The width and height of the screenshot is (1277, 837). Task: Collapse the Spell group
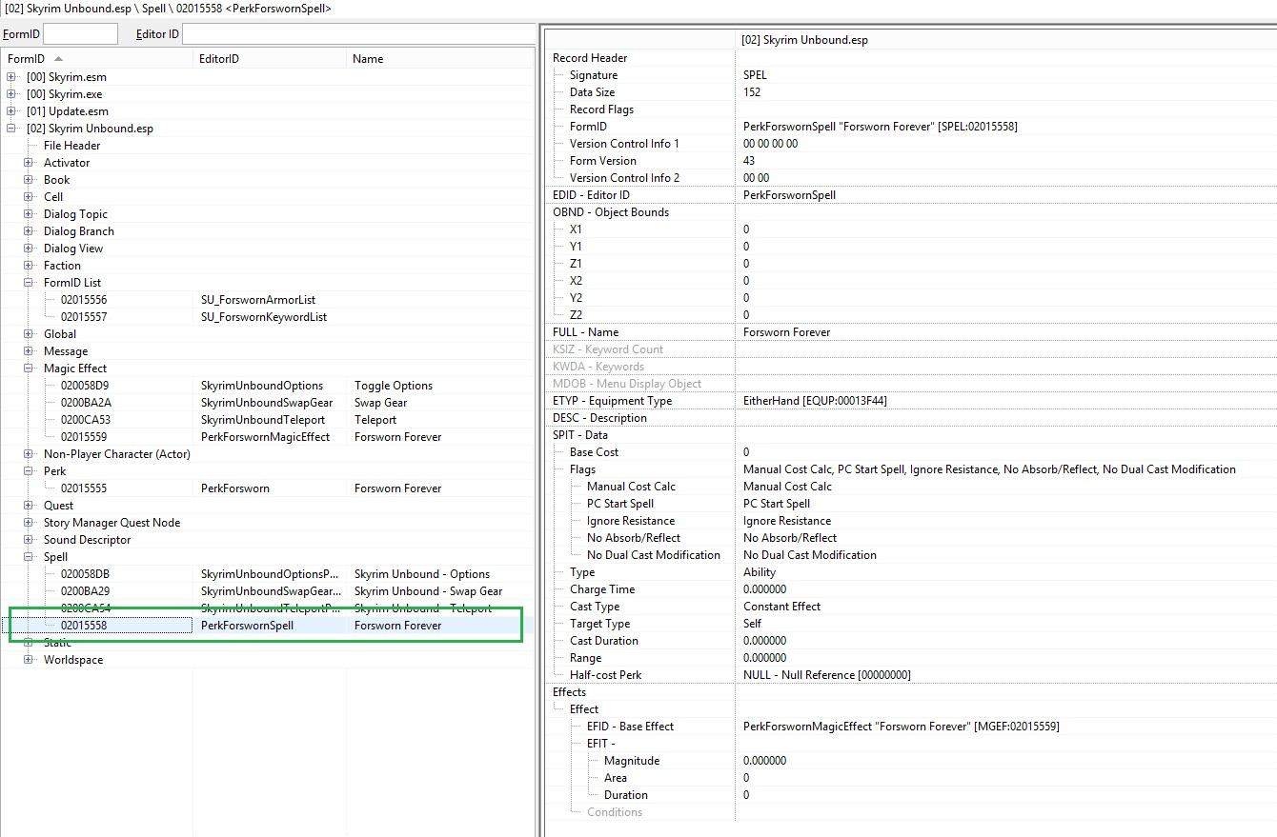pos(29,557)
